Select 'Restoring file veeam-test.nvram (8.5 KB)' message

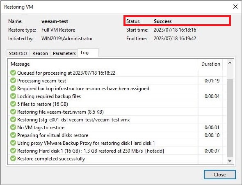click(60, 112)
